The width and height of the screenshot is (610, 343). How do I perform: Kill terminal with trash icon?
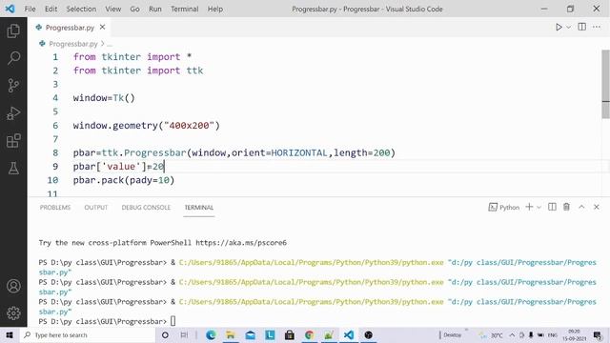[x=566, y=207]
